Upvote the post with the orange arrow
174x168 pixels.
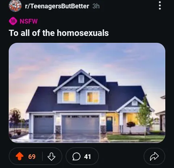pos(20,156)
